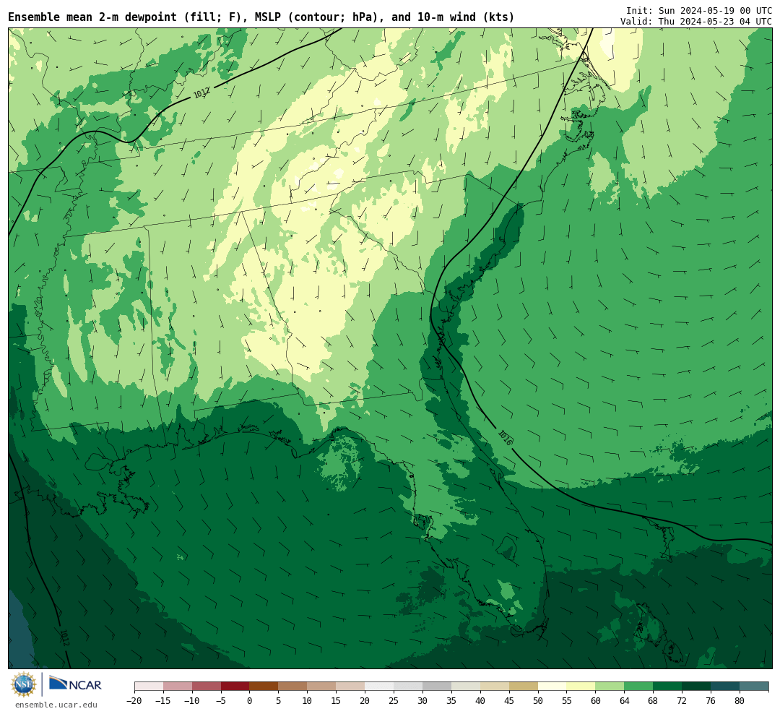Click the colorbar swatch between 55 and 60
This screenshot has width=780, height=714.
point(581,687)
